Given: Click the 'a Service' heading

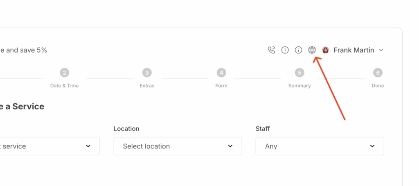Looking at the screenshot, I should point(25,106).
